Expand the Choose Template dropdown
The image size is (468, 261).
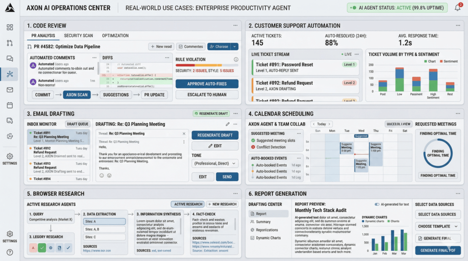[x=438, y=226]
